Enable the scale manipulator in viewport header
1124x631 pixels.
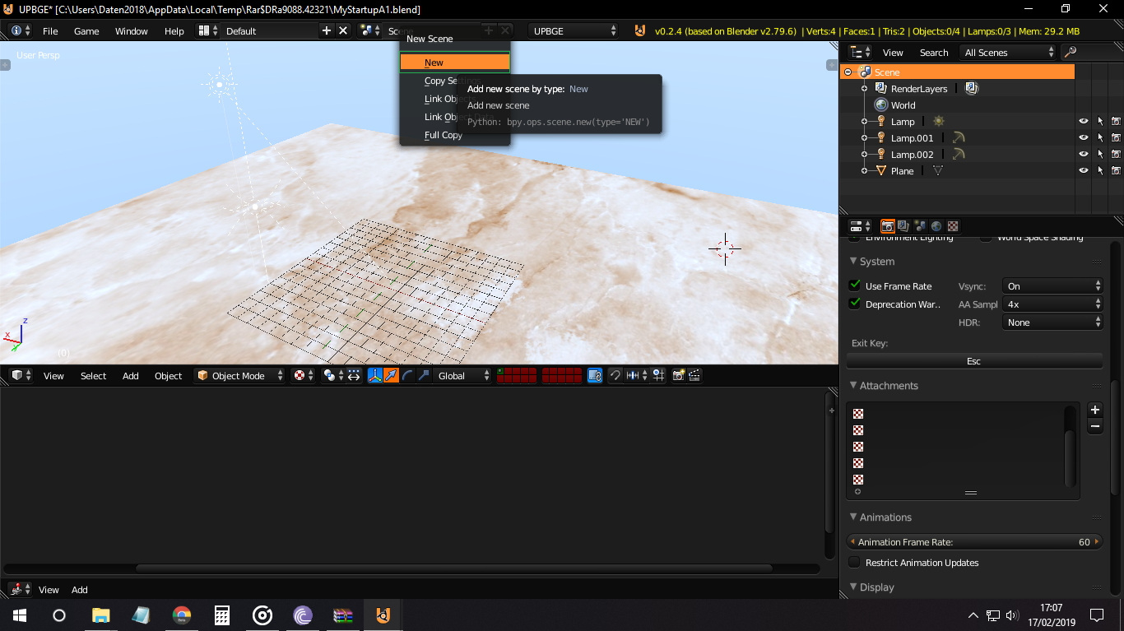pos(424,375)
